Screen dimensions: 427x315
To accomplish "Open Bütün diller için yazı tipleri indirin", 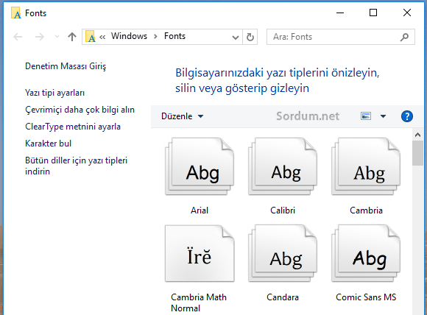I will 77,166.
